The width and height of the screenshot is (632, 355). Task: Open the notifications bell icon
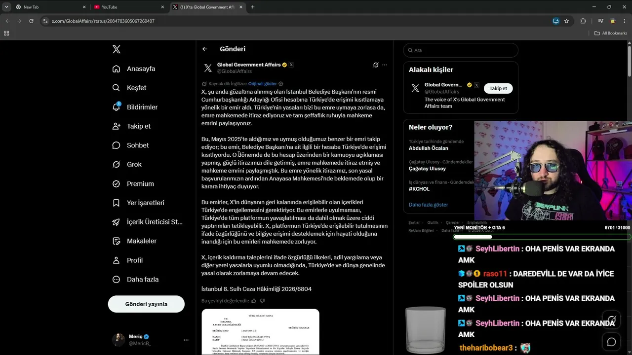[116, 107]
